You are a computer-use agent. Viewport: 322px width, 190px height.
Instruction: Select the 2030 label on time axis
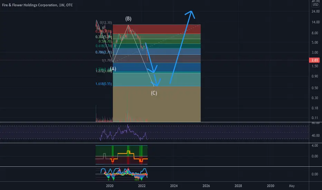click(x=271, y=186)
